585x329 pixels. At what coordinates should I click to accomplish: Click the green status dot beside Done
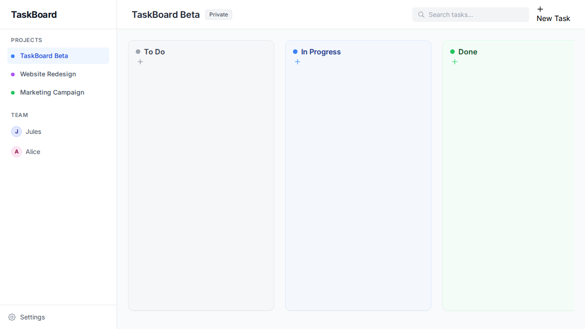coord(452,52)
